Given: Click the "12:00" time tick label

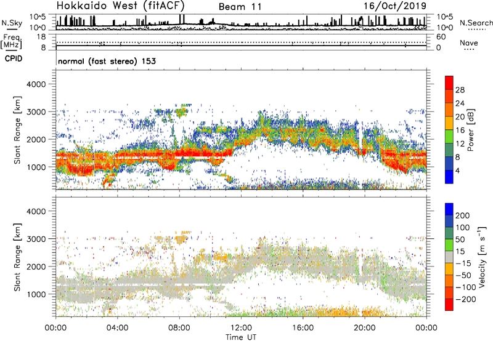Looking at the screenshot, I should point(241,328).
